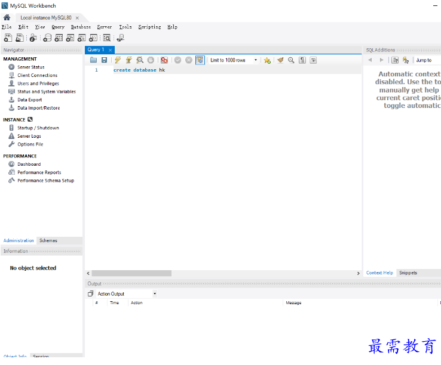Get context help for caret position
The height and width of the screenshot is (365, 441).
[x=395, y=60]
